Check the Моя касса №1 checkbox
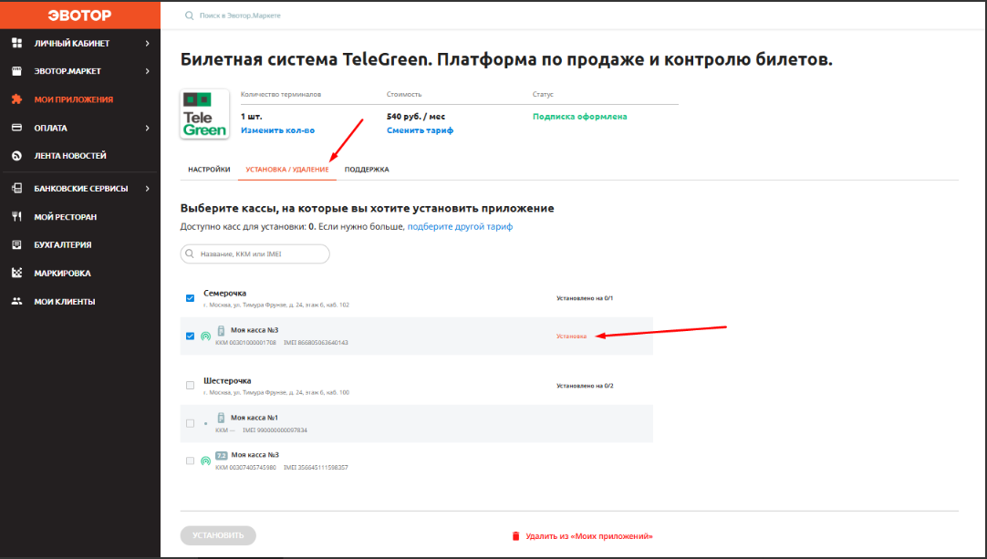The image size is (987, 559). coord(190,424)
